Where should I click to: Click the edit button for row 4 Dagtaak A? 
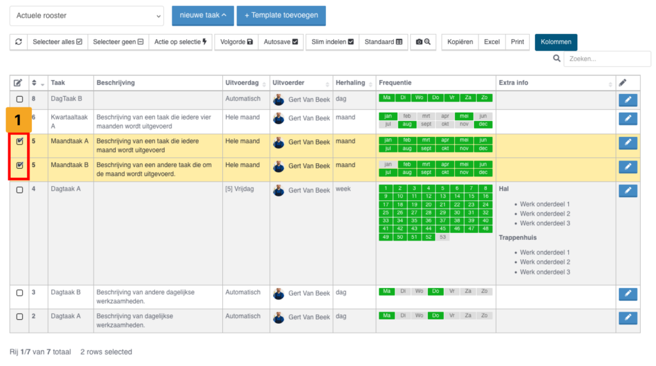[628, 191]
